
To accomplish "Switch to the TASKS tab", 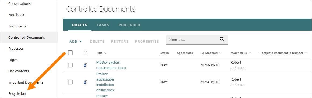I will (103, 25).
